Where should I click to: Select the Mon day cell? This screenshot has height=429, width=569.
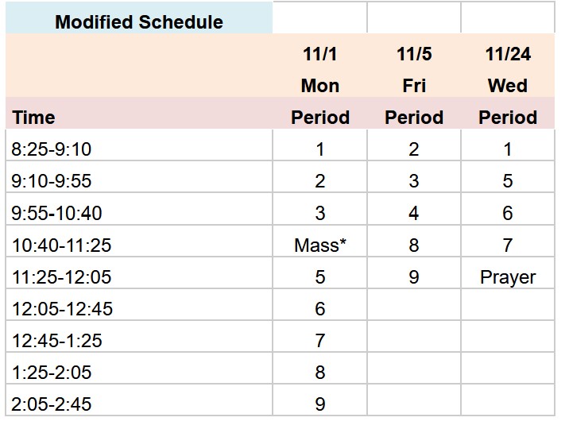pos(319,86)
